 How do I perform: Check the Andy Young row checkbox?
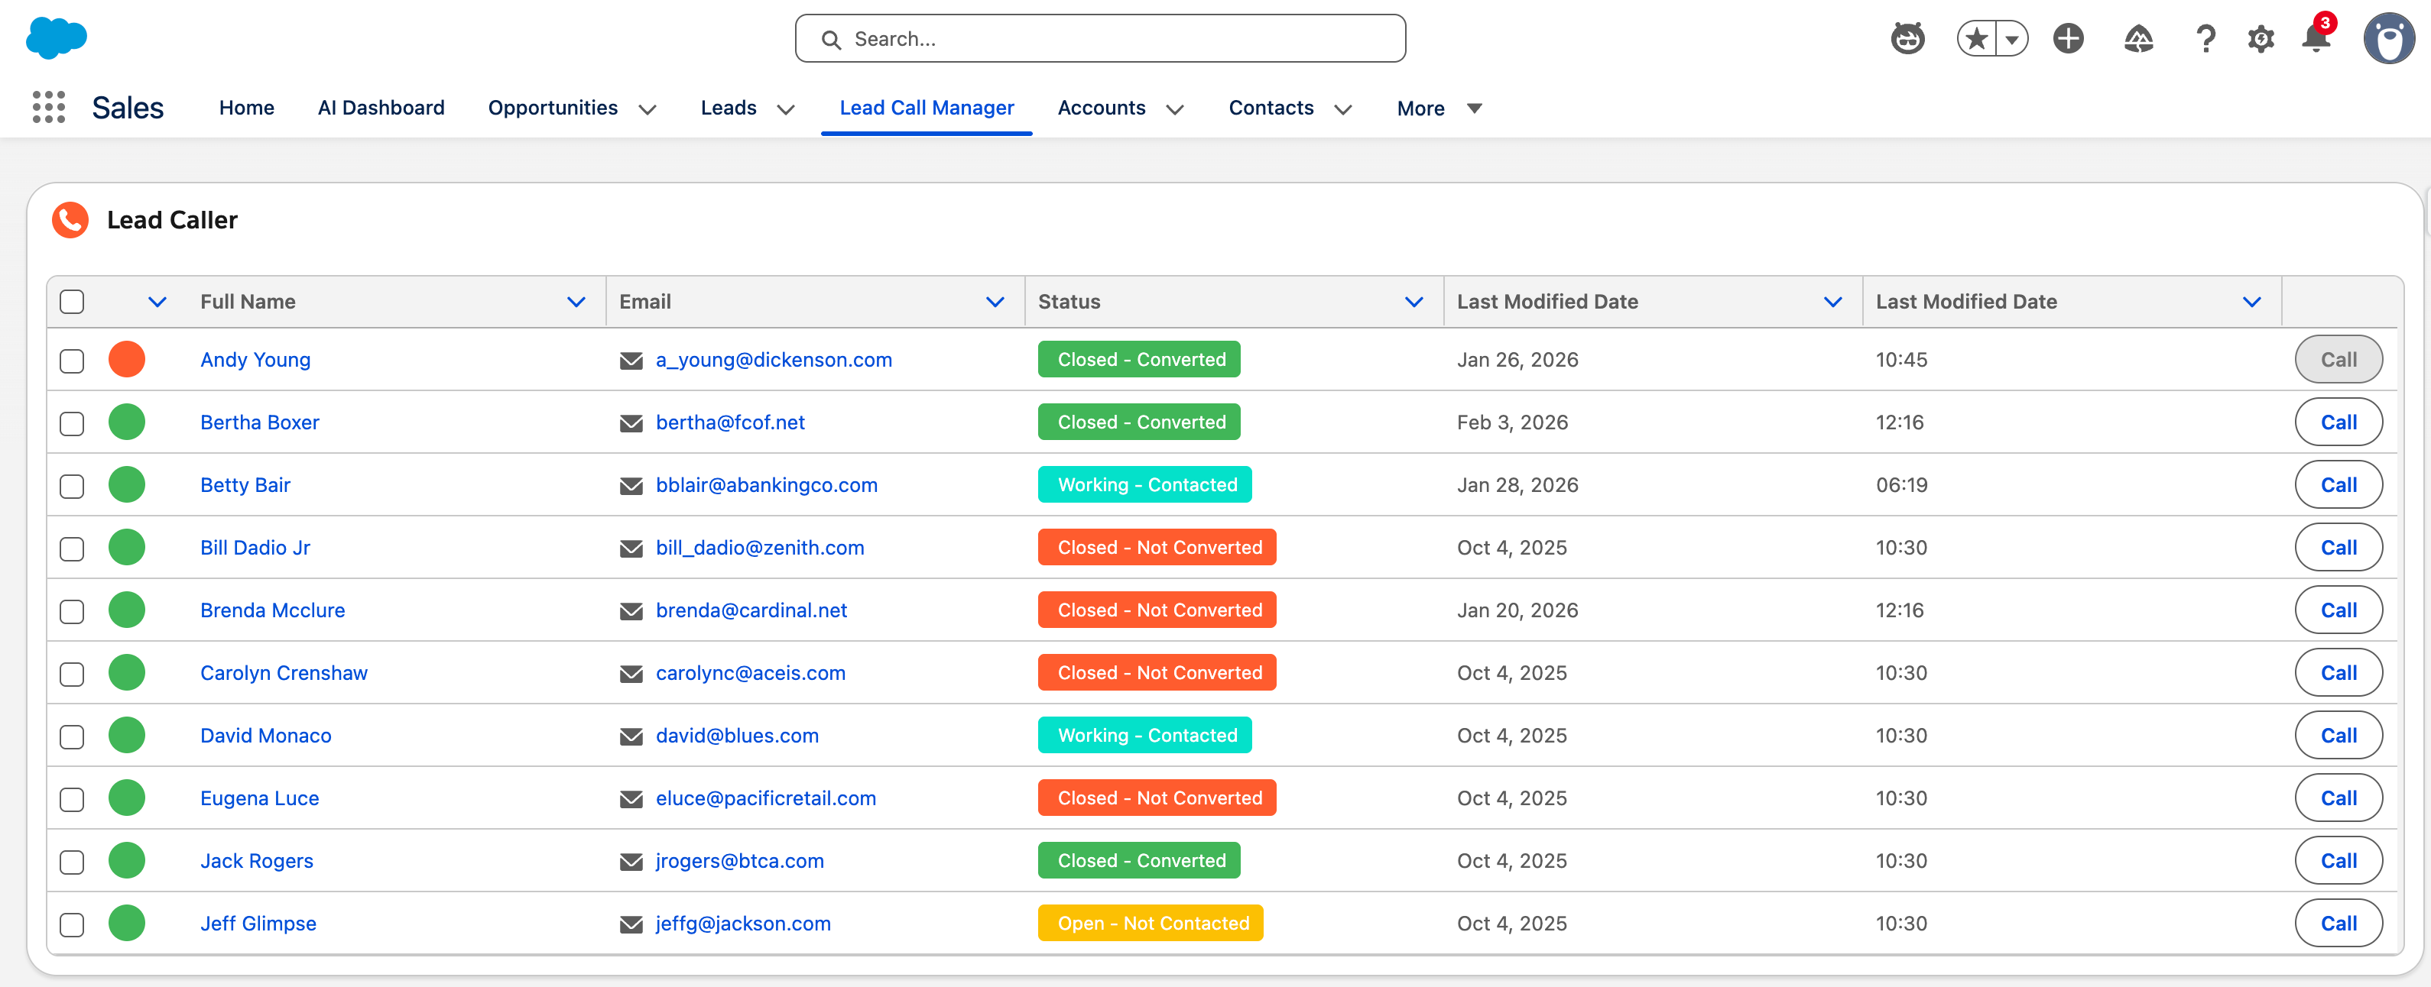pos(72,360)
